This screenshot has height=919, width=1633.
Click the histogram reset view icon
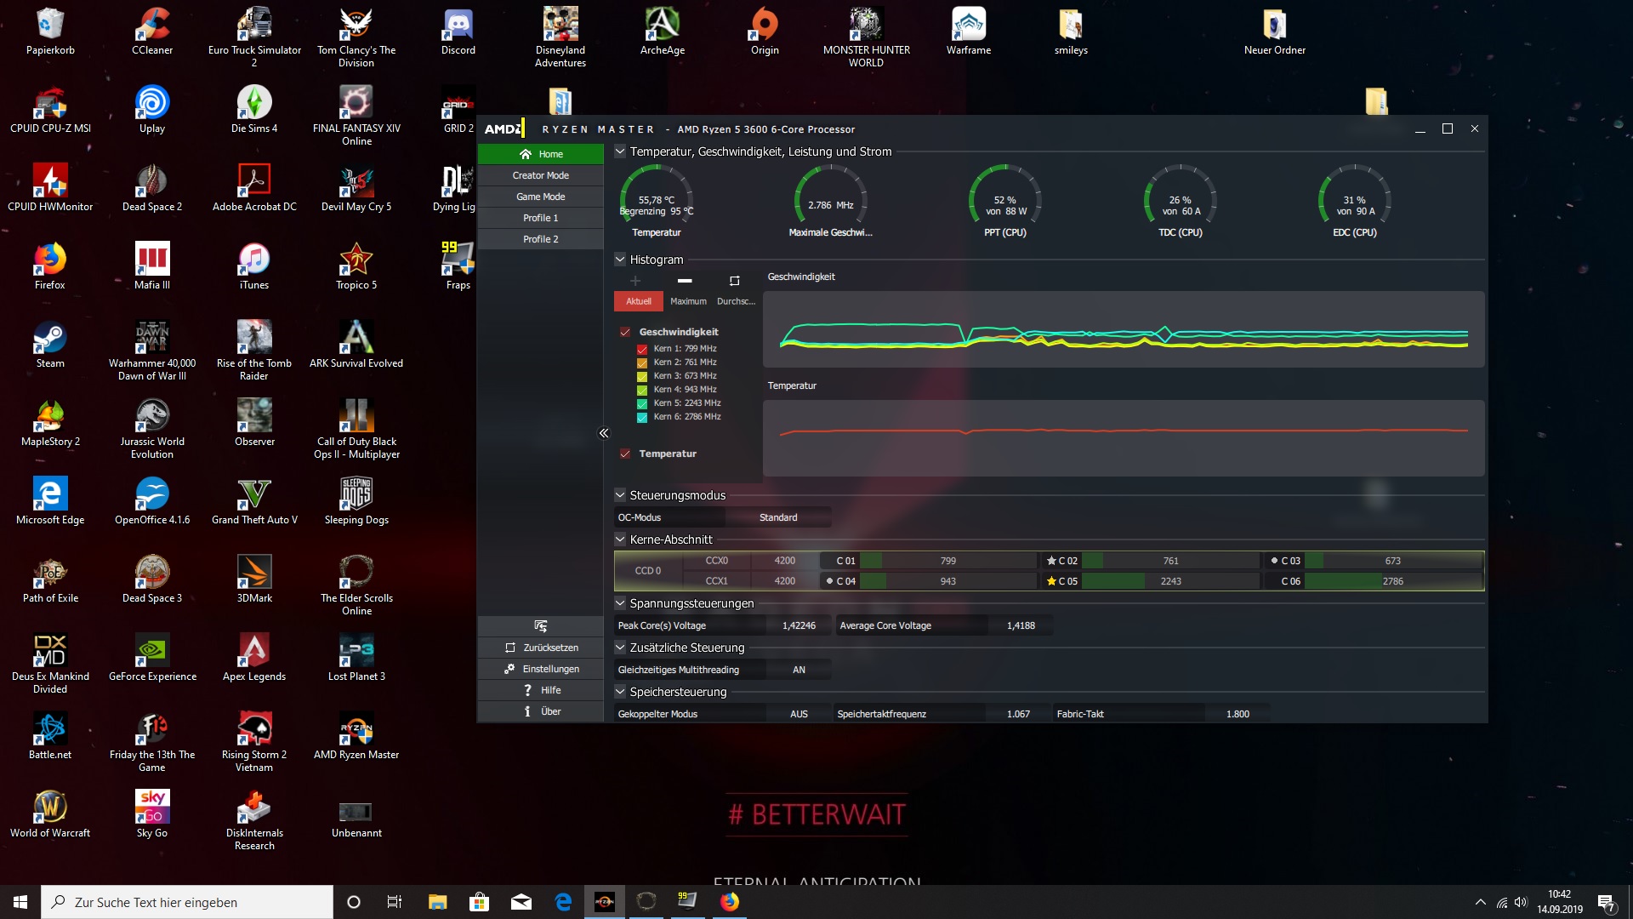point(735,281)
